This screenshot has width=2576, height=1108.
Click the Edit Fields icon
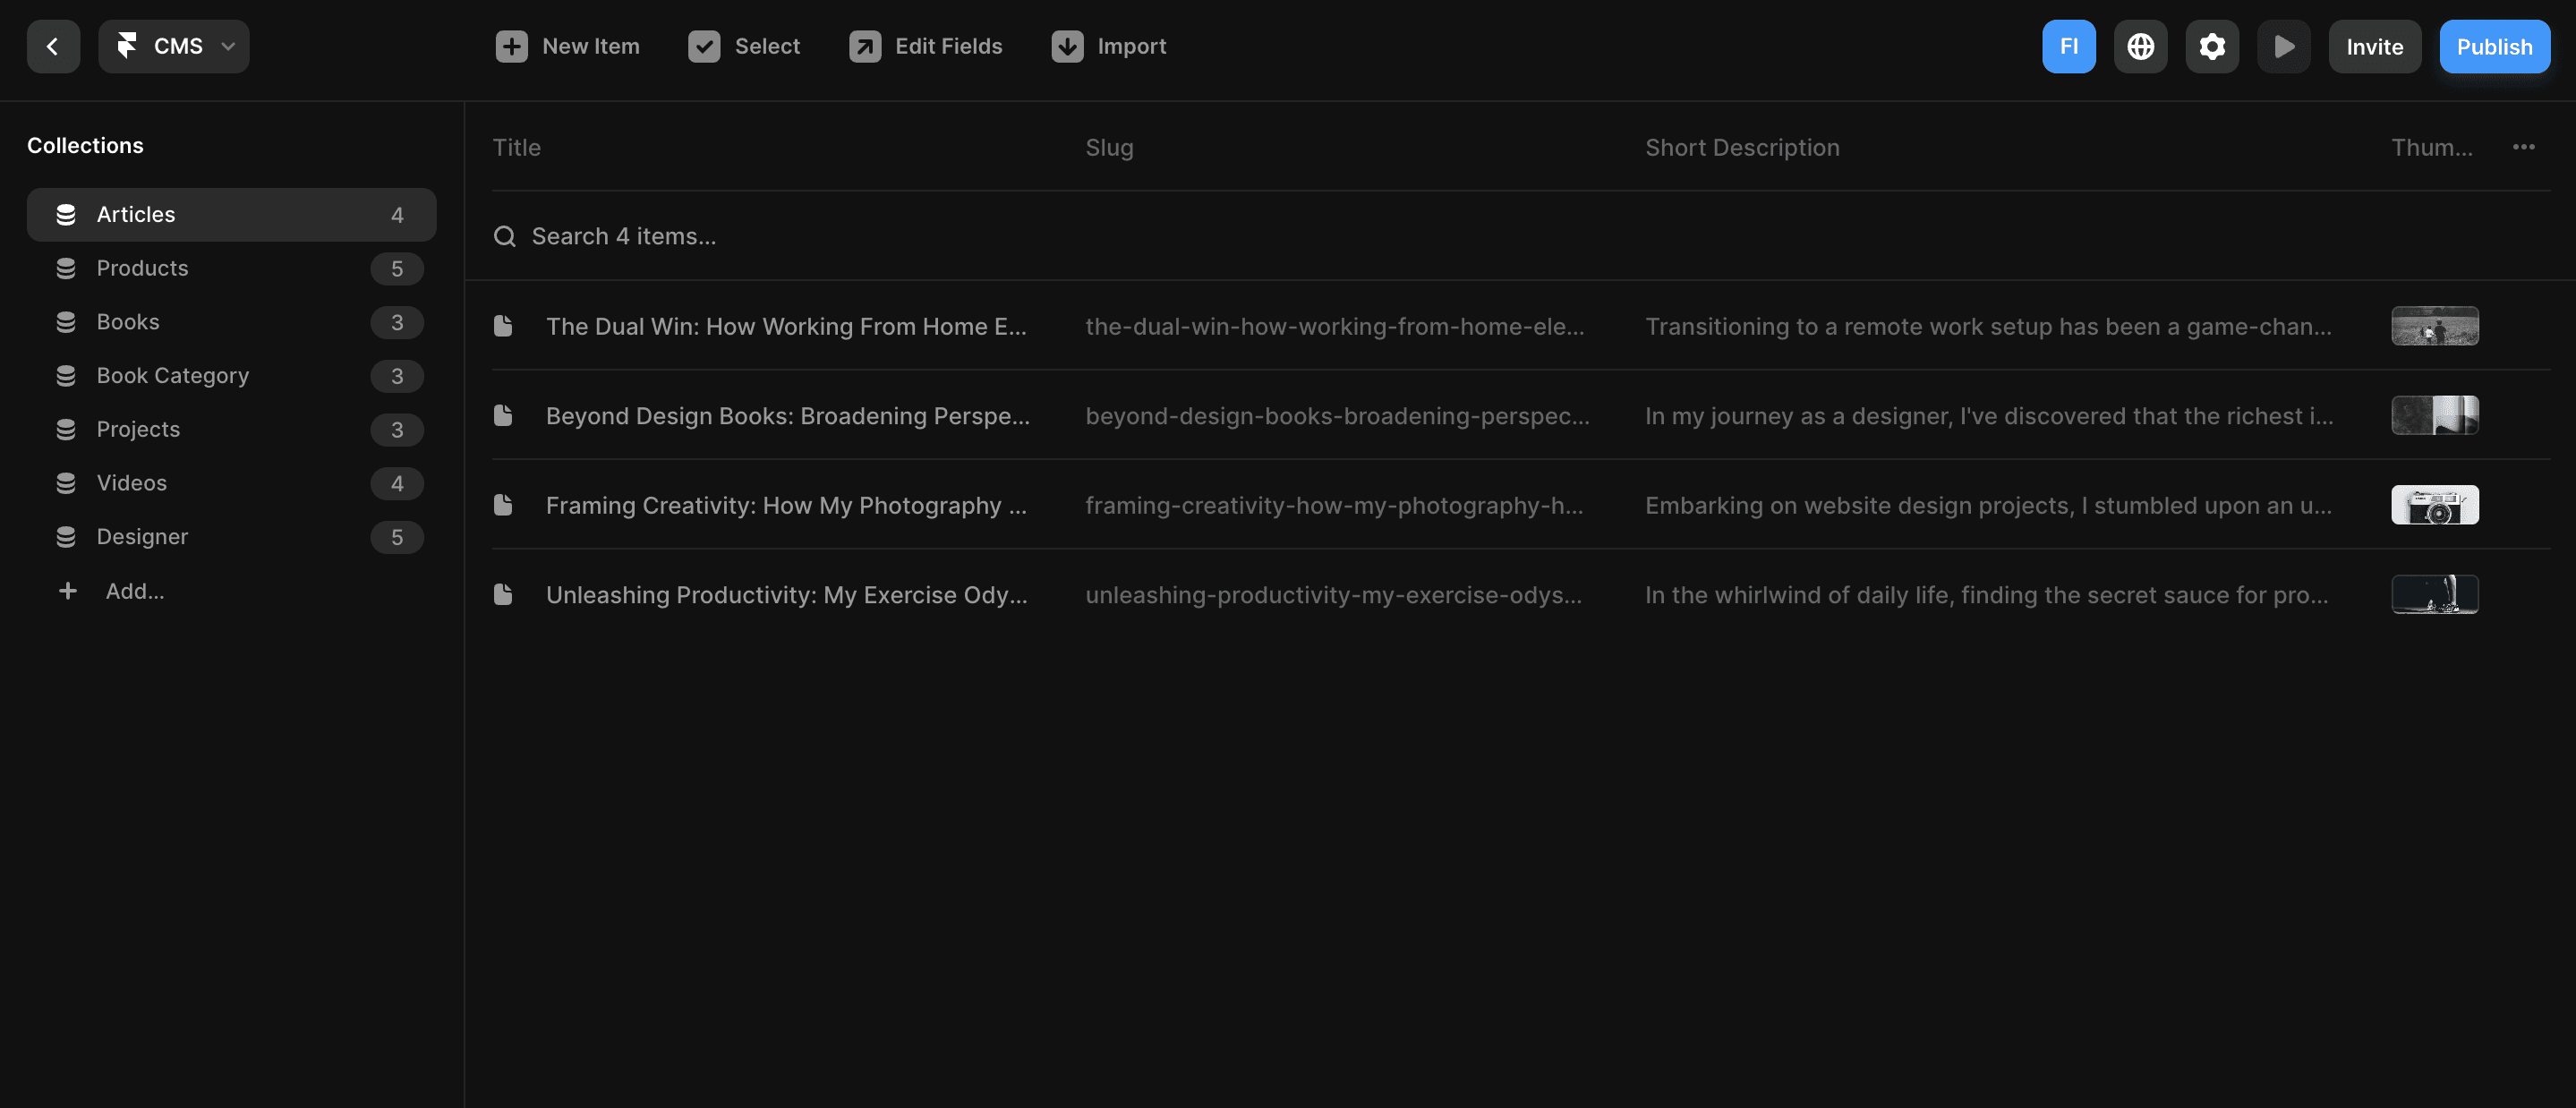pos(865,46)
